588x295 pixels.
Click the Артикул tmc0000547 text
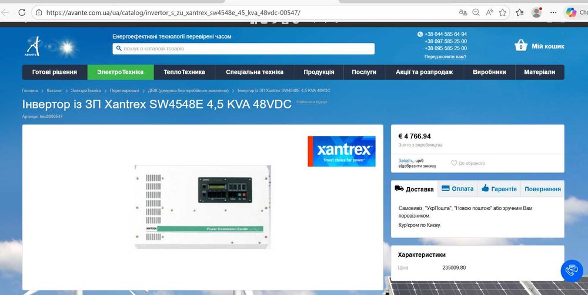[42, 117]
